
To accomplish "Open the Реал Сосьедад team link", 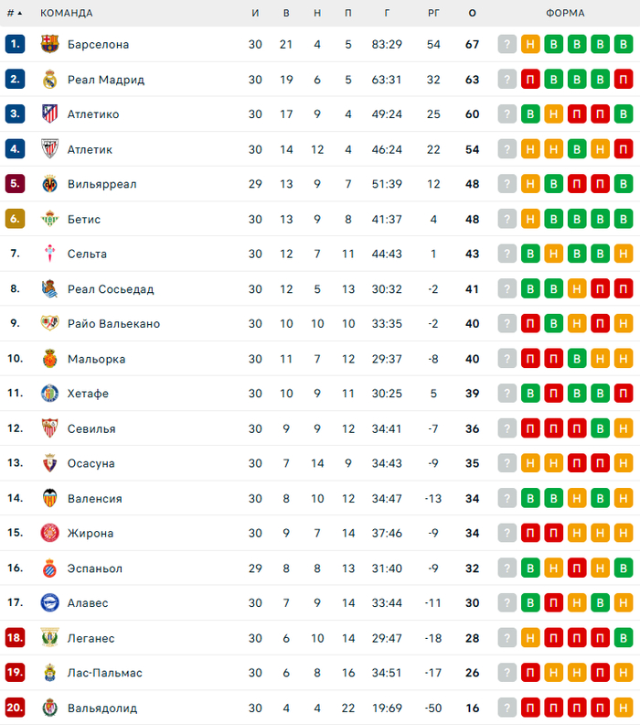I will coord(110,289).
